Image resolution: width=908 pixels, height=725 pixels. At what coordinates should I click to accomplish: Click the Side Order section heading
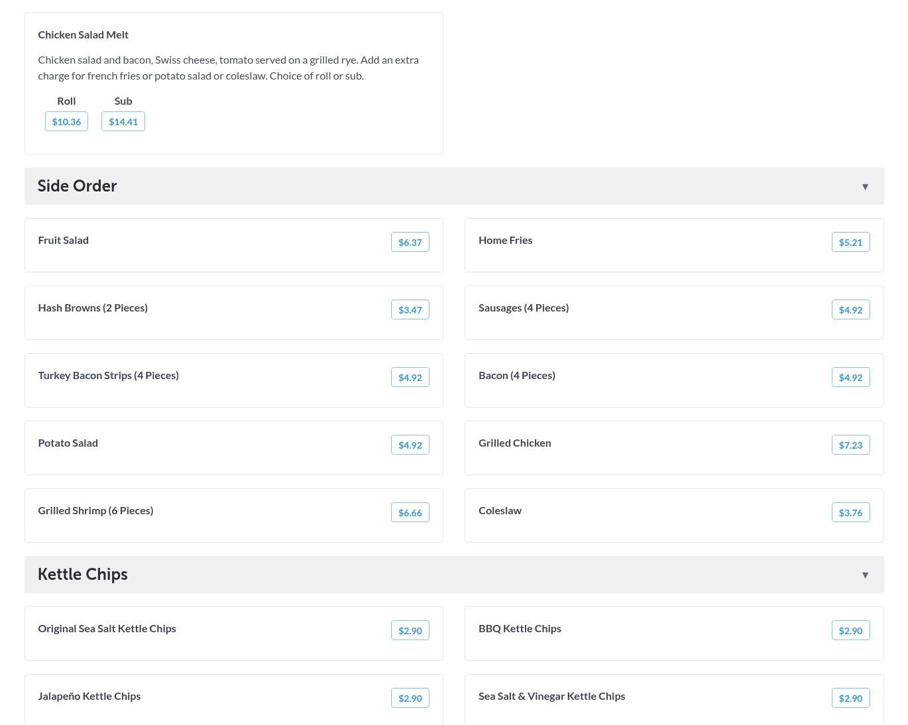click(78, 186)
